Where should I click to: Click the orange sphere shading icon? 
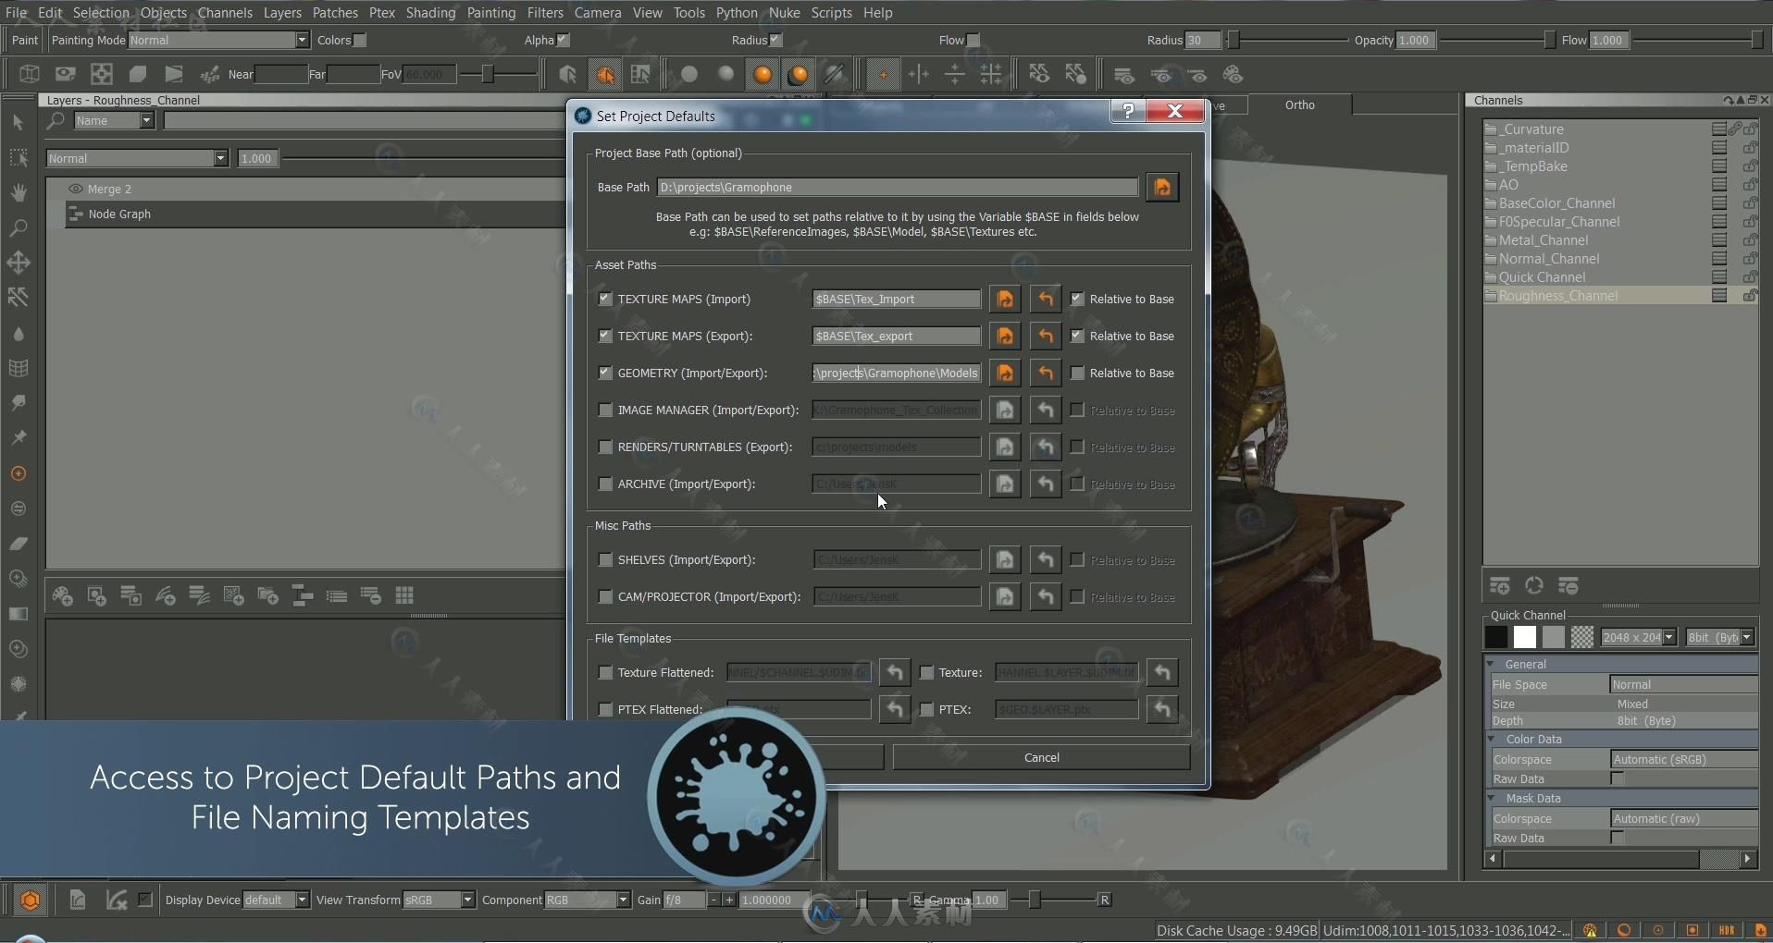tap(762, 75)
